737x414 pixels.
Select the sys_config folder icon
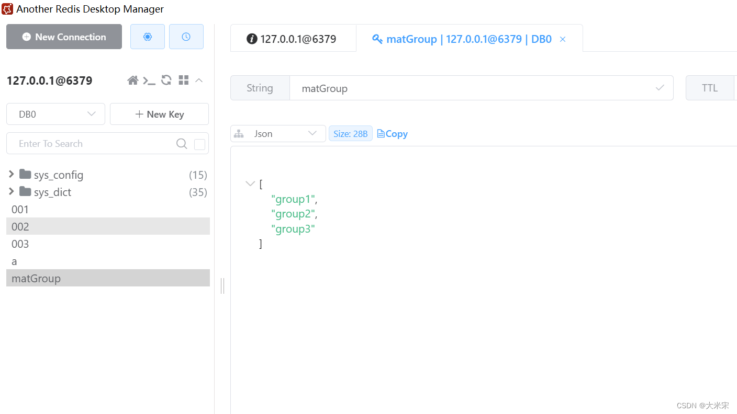pos(25,174)
